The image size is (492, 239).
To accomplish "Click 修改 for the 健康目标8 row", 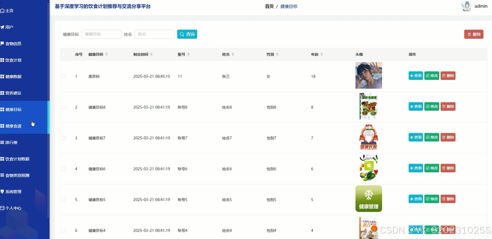I will coord(432,106).
